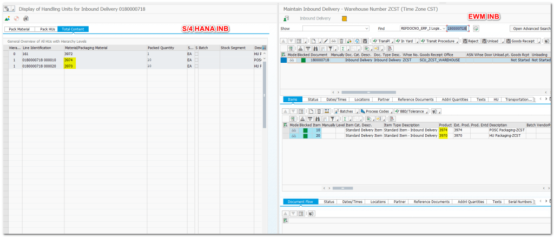The image size is (554, 237).
Task: Toggle the S checkbox for material 3974 row
Action: pyautogui.click(x=197, y=60)
